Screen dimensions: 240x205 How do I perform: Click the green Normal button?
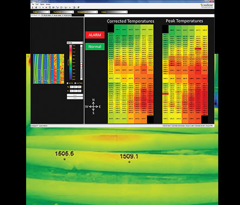coord(95,47)
